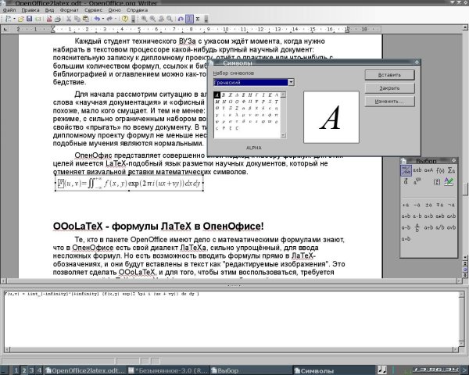
Task: Export directly as PDF icon
Action: [49, 19]
